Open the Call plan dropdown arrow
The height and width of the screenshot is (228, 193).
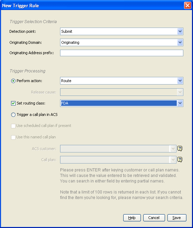pos(173,160)
